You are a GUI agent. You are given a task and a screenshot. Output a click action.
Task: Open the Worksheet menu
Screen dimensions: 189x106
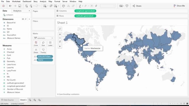pyautogui.click(x=16, y=1)
